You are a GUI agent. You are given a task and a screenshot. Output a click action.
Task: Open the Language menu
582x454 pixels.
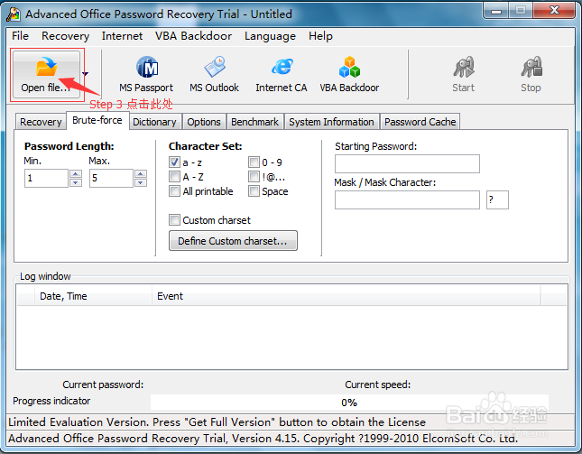(x=270, y=36)
